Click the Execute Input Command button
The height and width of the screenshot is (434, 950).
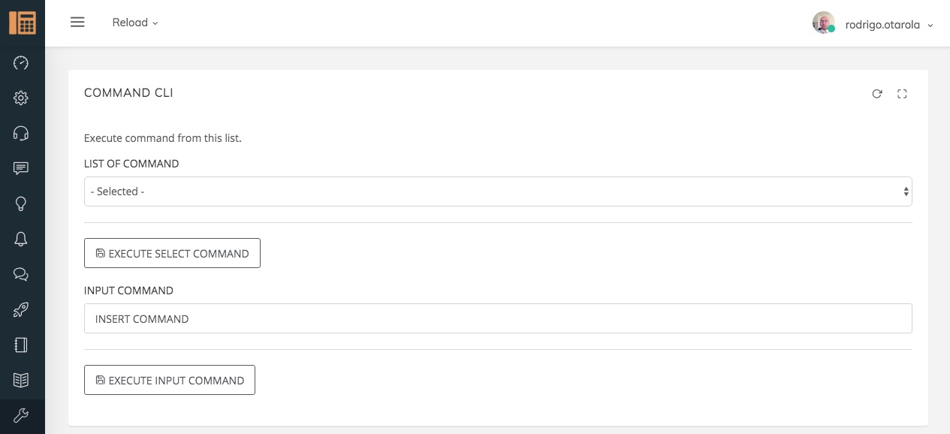(170, 380)
